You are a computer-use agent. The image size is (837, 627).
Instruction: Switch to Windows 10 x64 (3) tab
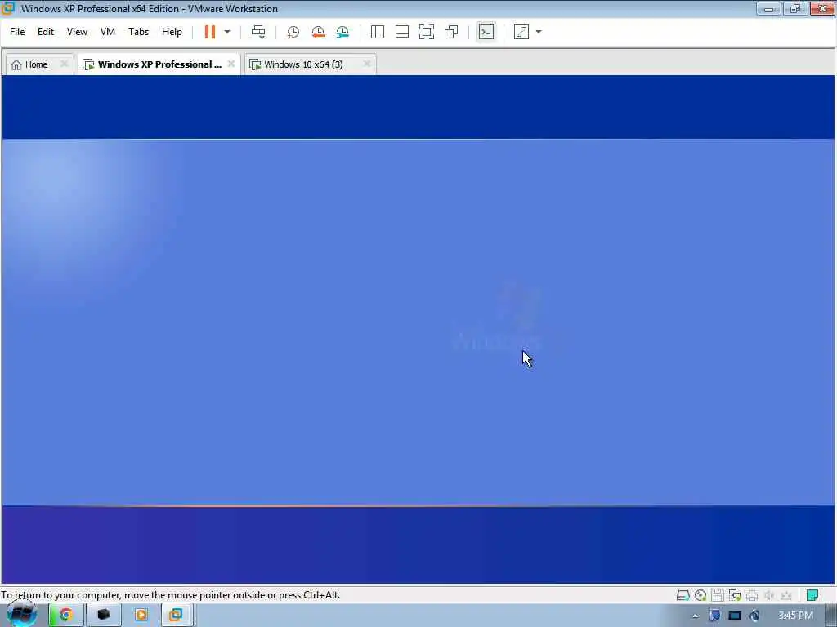[x=303, y=64]
